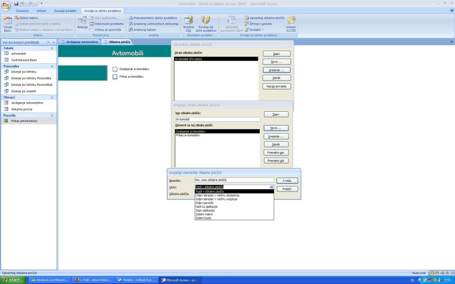Cancel with the Prekliči button

[x=287, y=189]
